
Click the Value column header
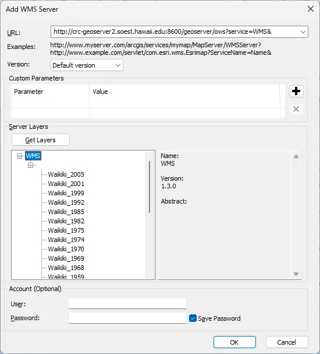pyautogui.click(x=184, y=92)
